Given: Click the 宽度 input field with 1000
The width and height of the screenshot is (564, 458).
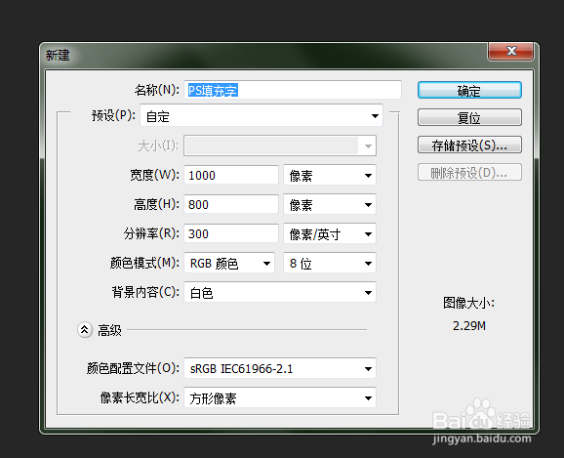Looking at the screenshot, I should [231, 175].
